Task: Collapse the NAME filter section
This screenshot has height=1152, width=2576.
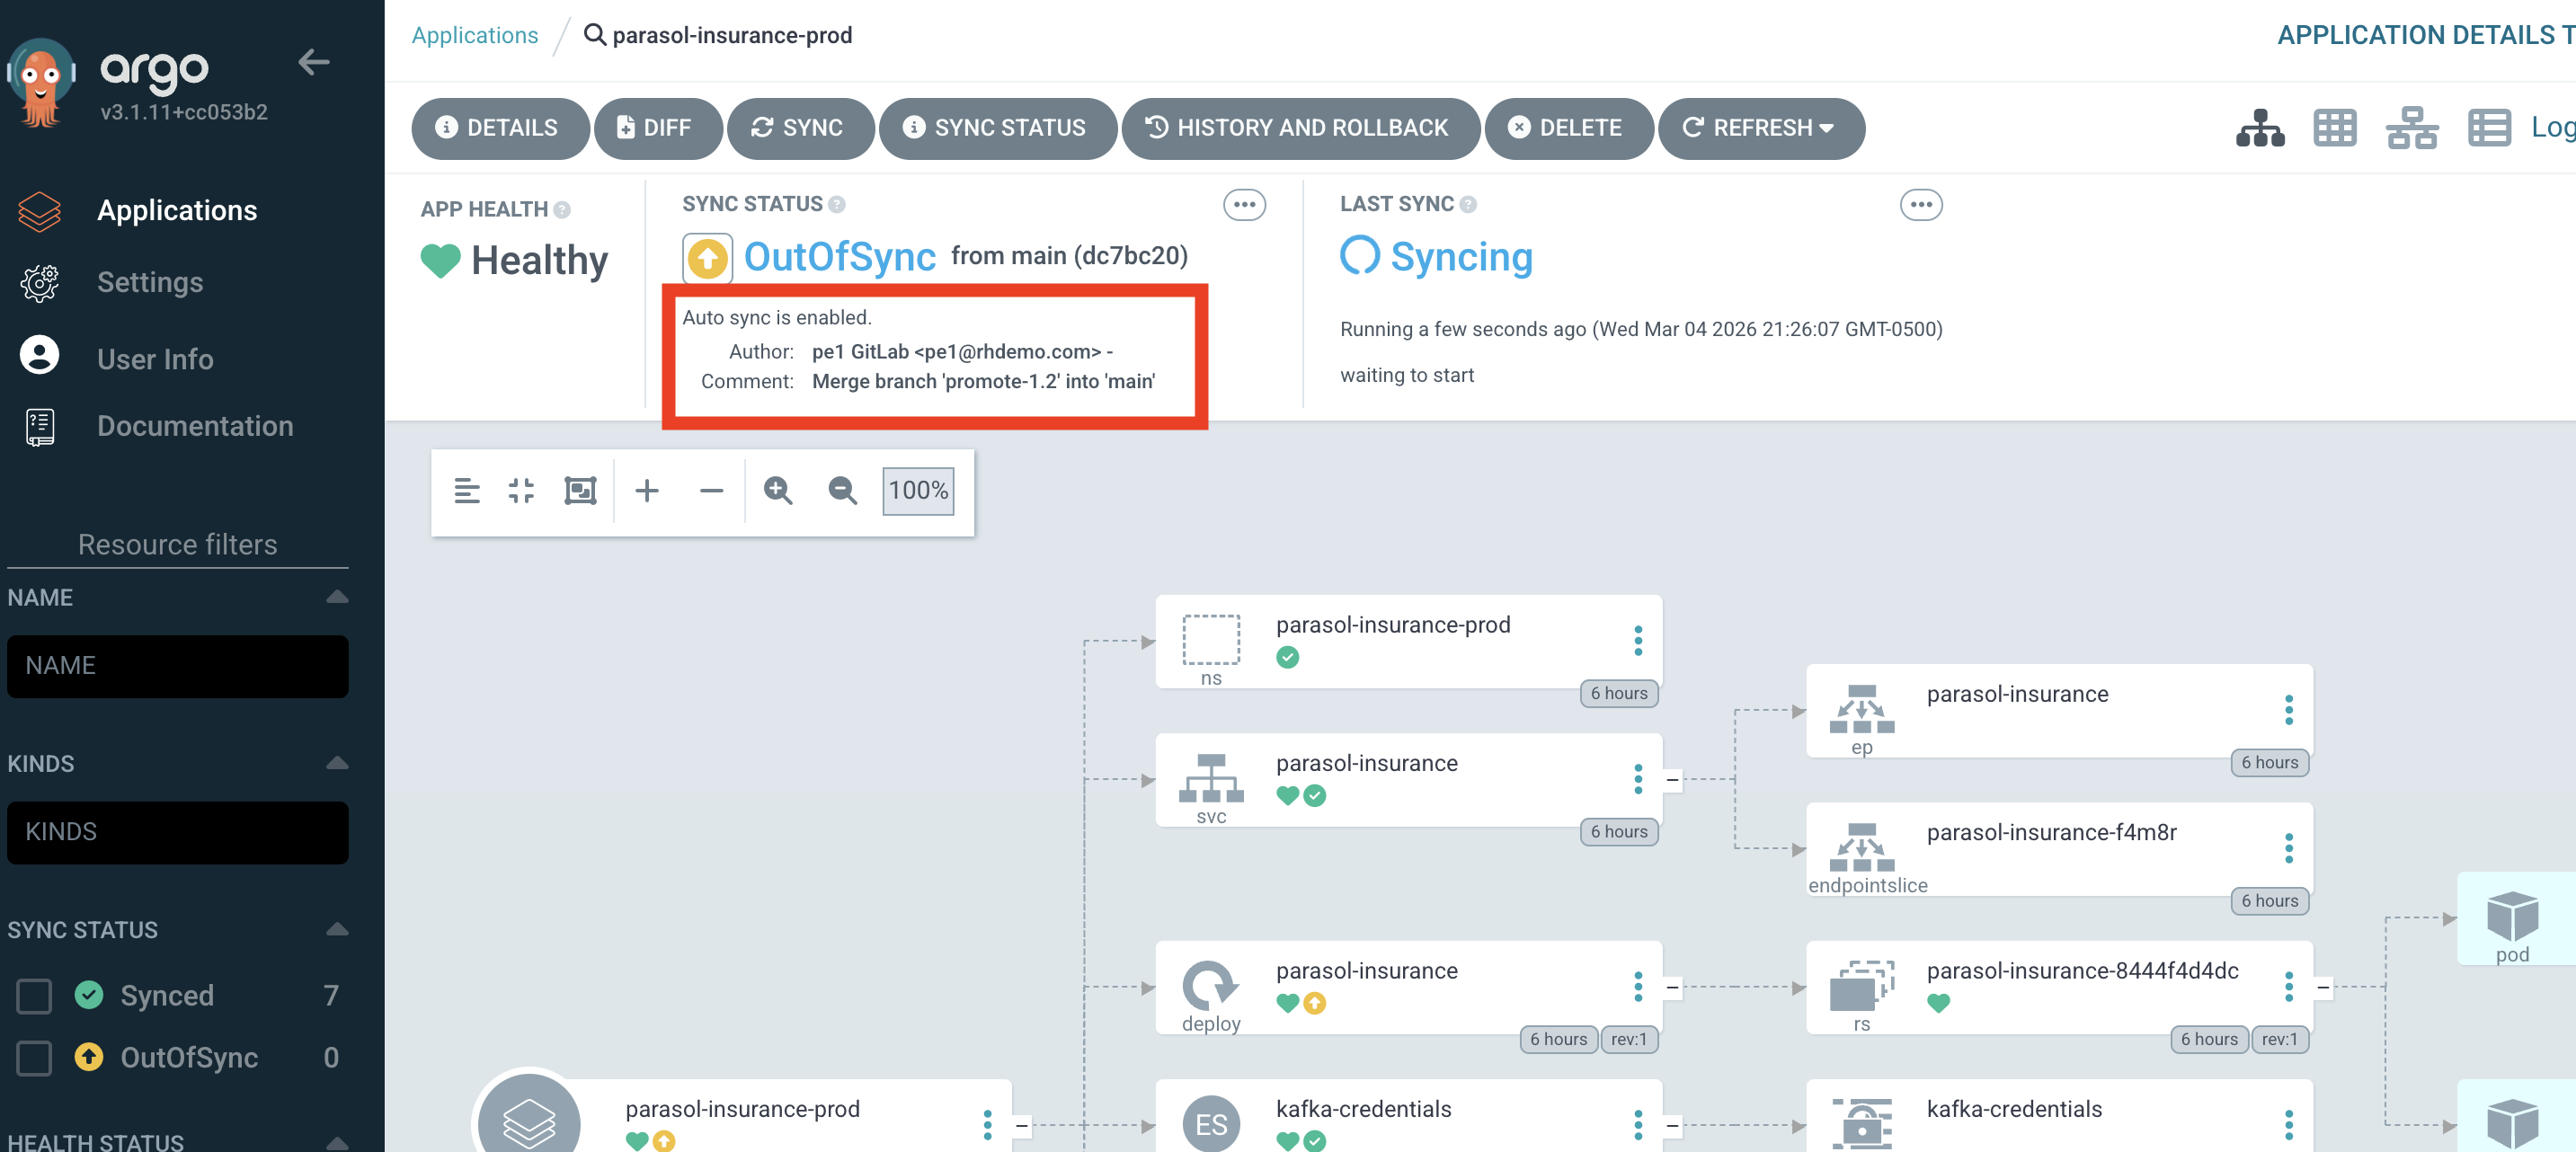Action: coord(337,597)
